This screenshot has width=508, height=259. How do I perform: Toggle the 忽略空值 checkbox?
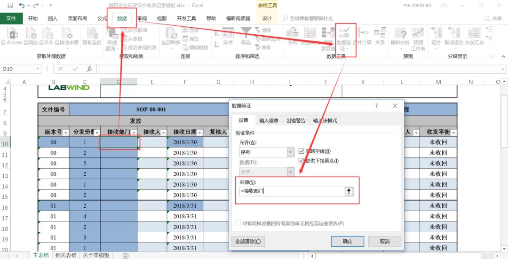[302, 151]
